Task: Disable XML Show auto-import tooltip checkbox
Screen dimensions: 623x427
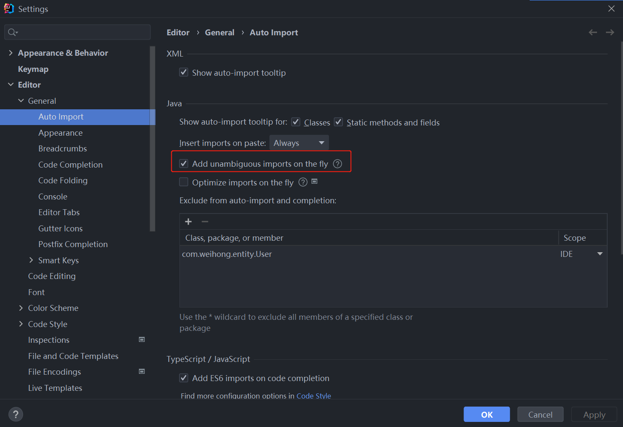Action: 184,72
